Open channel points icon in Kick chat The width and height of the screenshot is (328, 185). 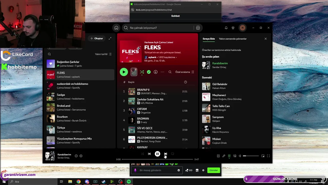click(x=189, y=170)
